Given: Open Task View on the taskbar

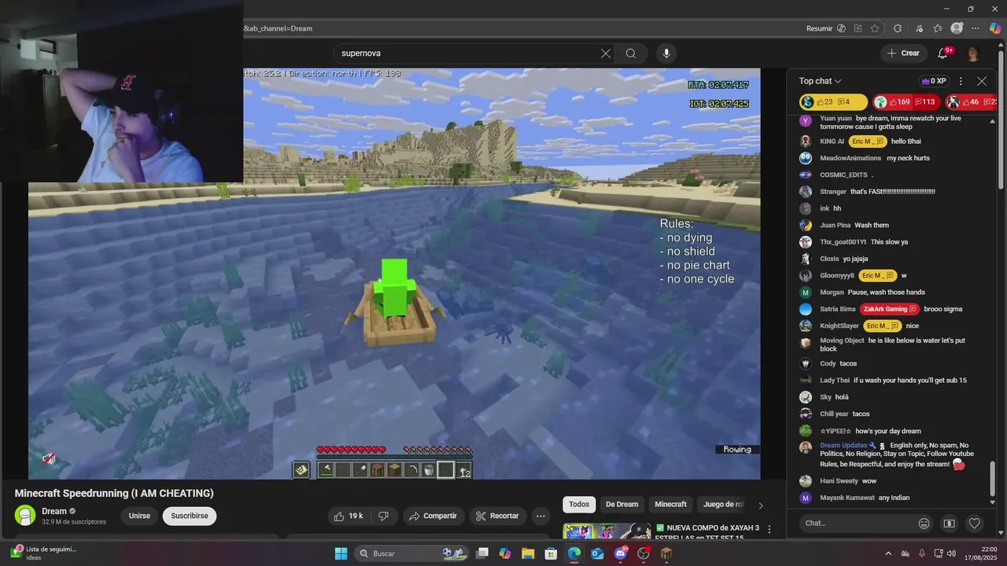Looking at the screenshot, I should [x=482, y=553].
